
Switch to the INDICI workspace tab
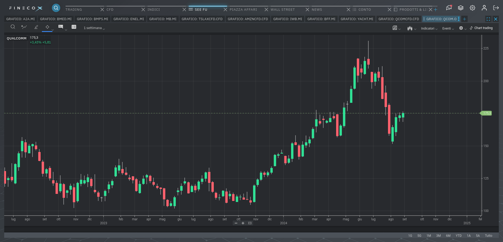click(154, 9)
